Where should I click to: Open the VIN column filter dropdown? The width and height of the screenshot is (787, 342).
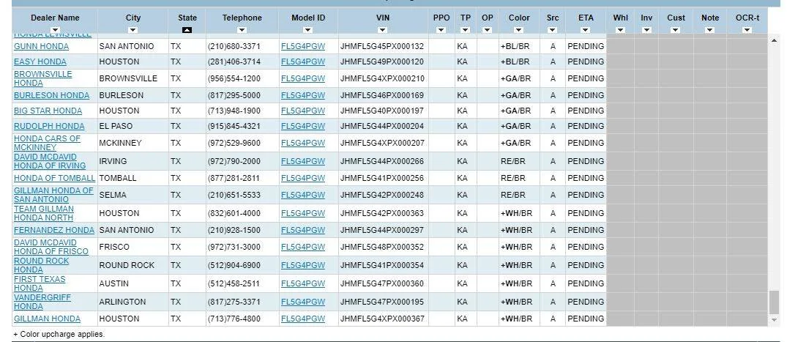(383, 30)
